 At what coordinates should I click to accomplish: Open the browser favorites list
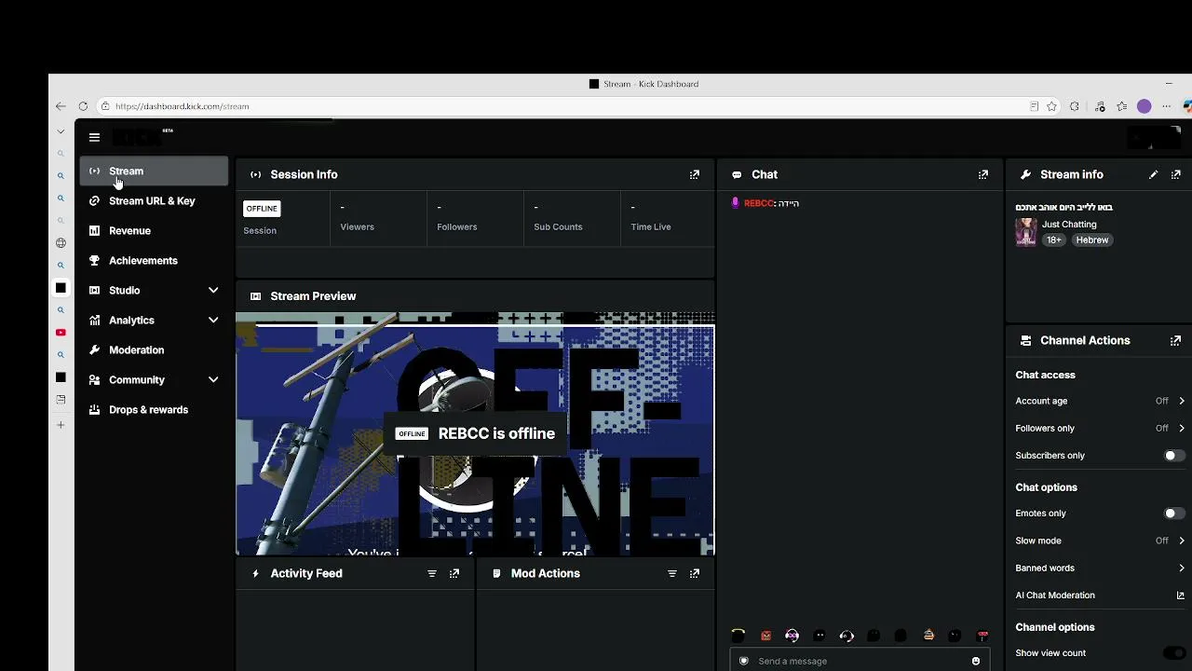(1122, 106)
